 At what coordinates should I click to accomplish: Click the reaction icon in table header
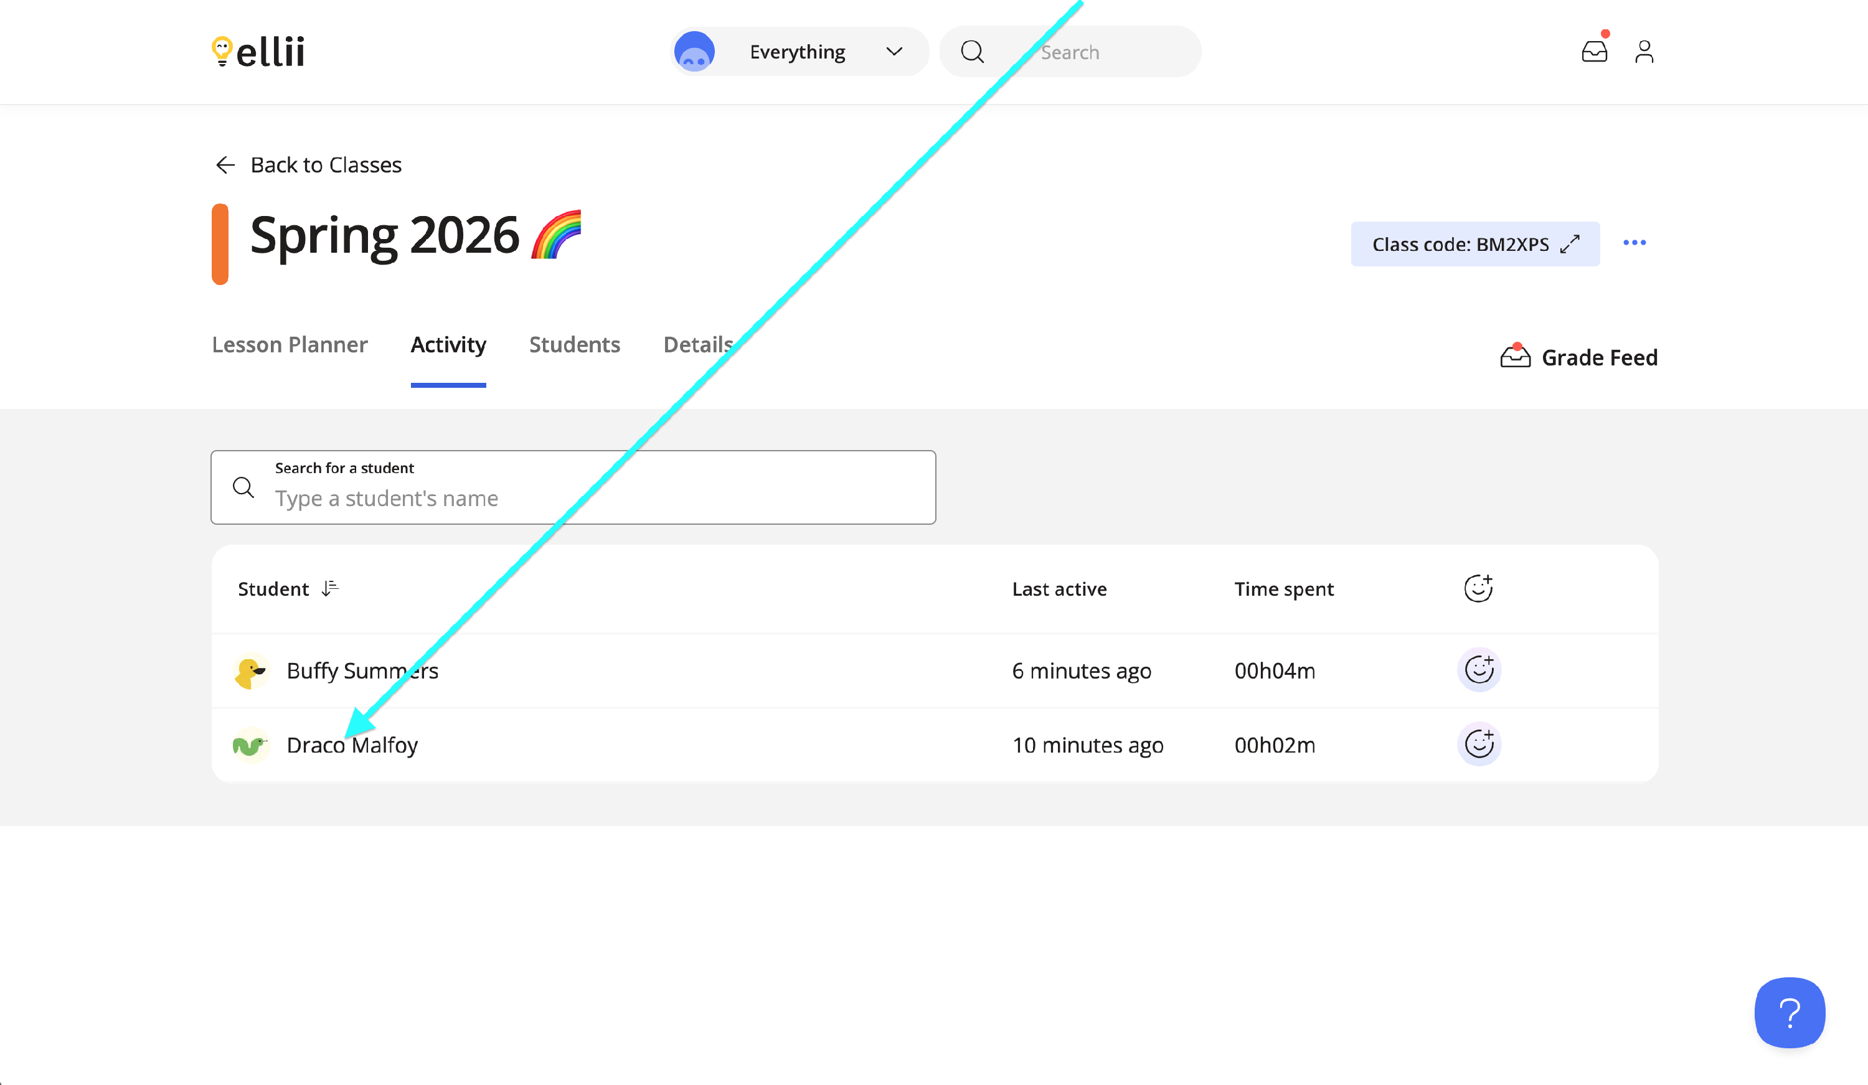(x=1478, y=588)
